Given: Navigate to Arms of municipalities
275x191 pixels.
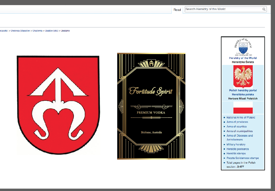Looking at the screenshot, I should point(239,131).
